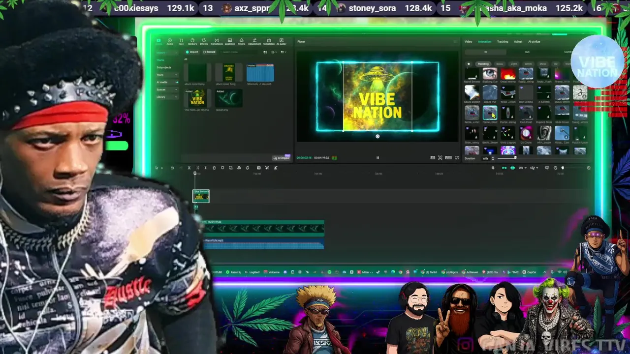Open the Adjustment tab
This screenshot has width=630, height=354.
254,41
